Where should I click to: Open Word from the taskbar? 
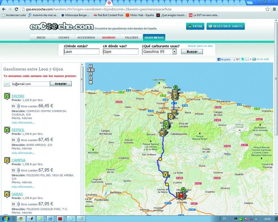click(50, 219)
